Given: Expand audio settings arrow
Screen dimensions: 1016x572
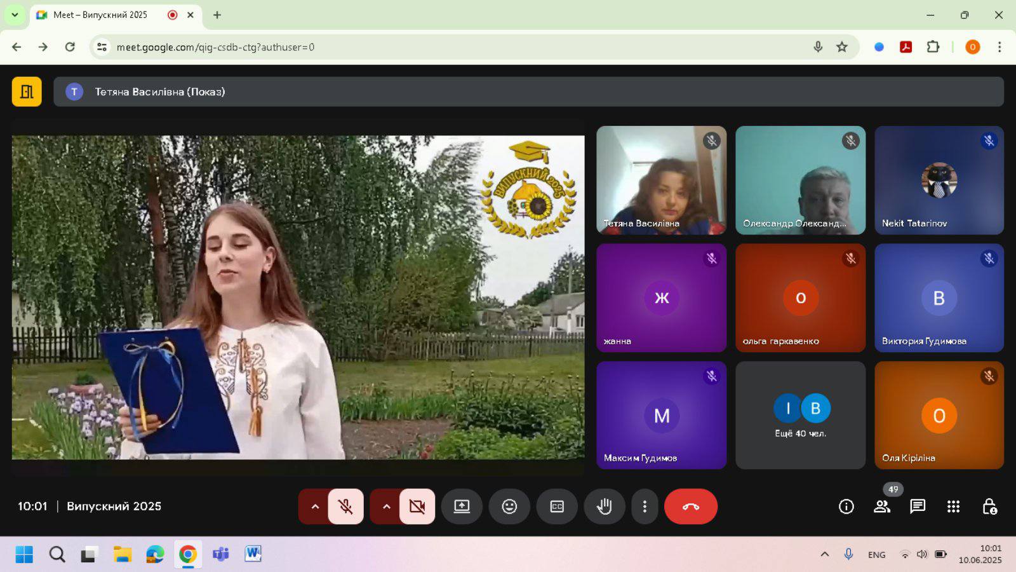Looking at the screenshot, I should [315, 507].
